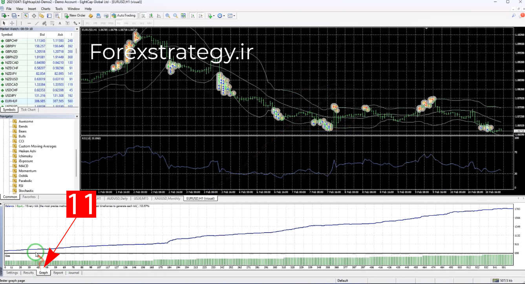
Task: Switch to the XAUUSD,Monthly chart tab
Action: pyautogui.click(x=167, y=198)
